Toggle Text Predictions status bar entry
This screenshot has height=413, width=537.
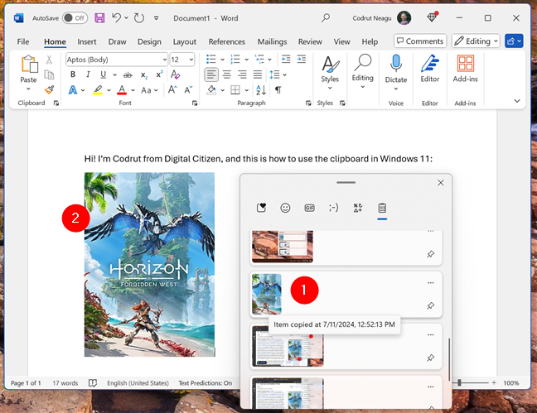click(206, 383)
